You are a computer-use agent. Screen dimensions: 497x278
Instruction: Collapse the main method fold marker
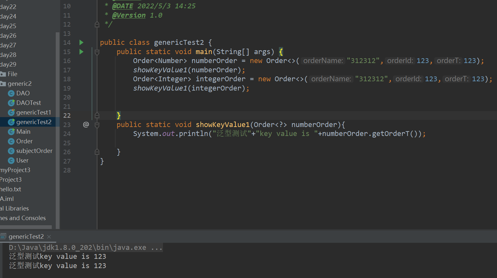click(x=97, y=52)
